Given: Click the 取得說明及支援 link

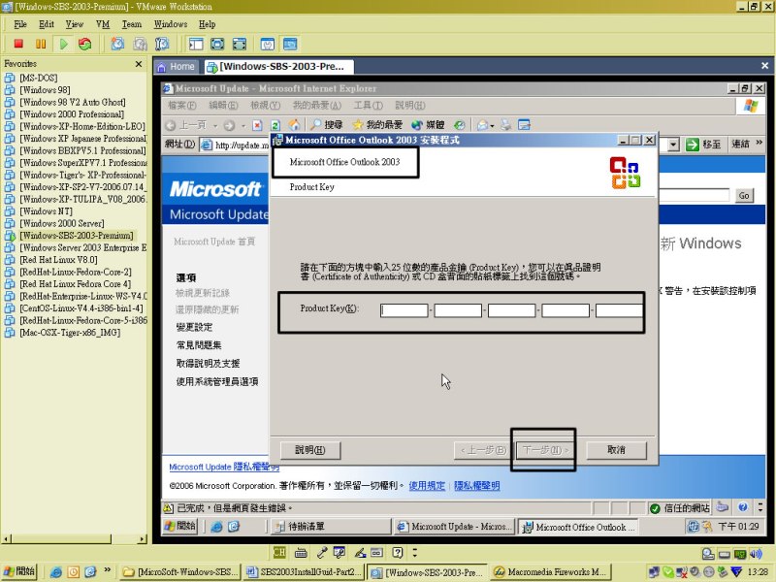Looking at the screenshot, I should (x=208, y=363).
